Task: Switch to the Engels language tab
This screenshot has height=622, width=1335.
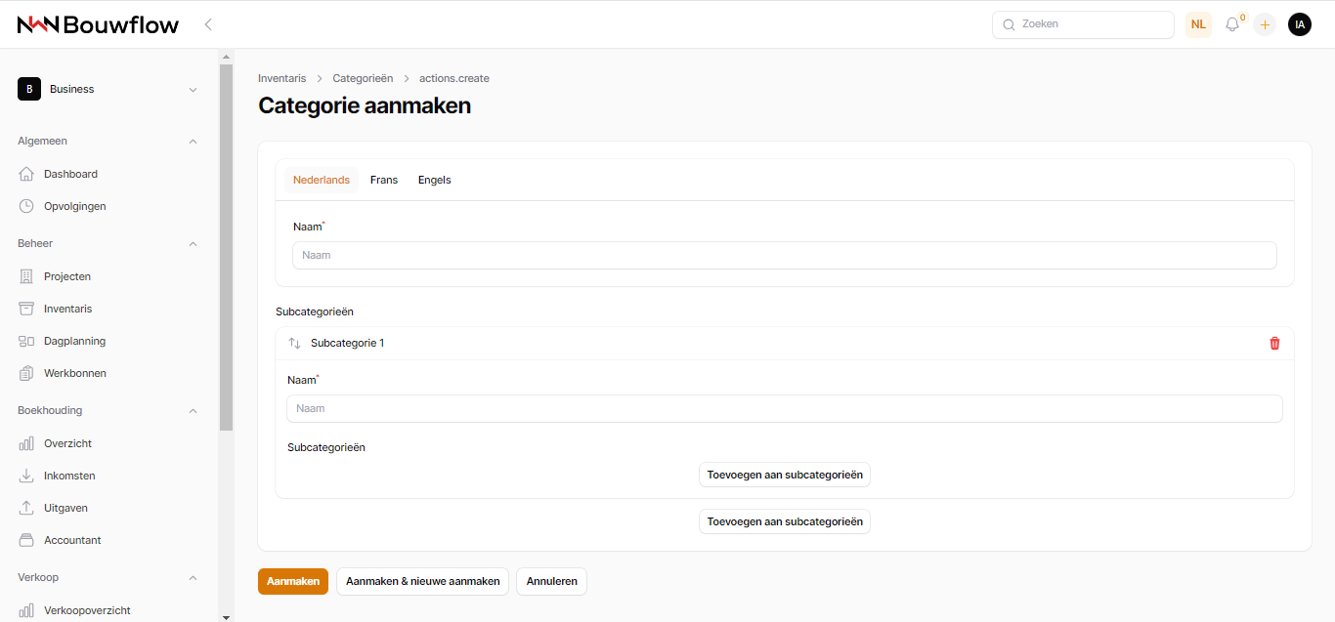Action: click(434, 180)
